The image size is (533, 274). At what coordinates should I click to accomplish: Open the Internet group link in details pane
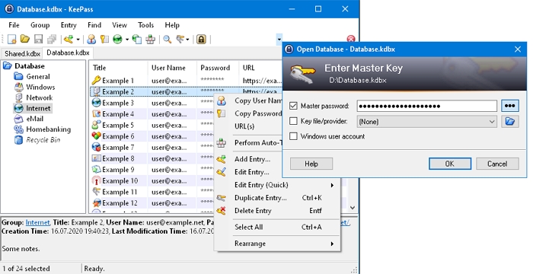pos(37,222)
